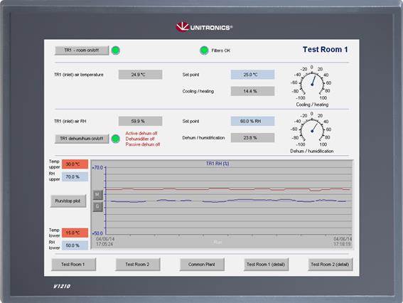The image size is (403, 303).
Task: Toggle the Run/stop plot button
Action: coord(68,201)
